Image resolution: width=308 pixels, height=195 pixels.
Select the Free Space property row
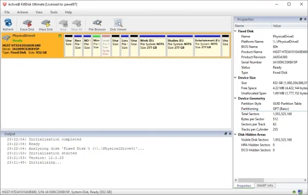coord(271,88)
